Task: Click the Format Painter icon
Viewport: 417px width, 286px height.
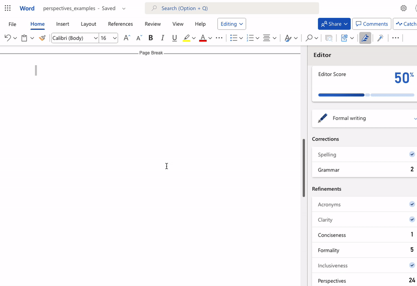Action: pyautogui.click(x=42, y=37)
